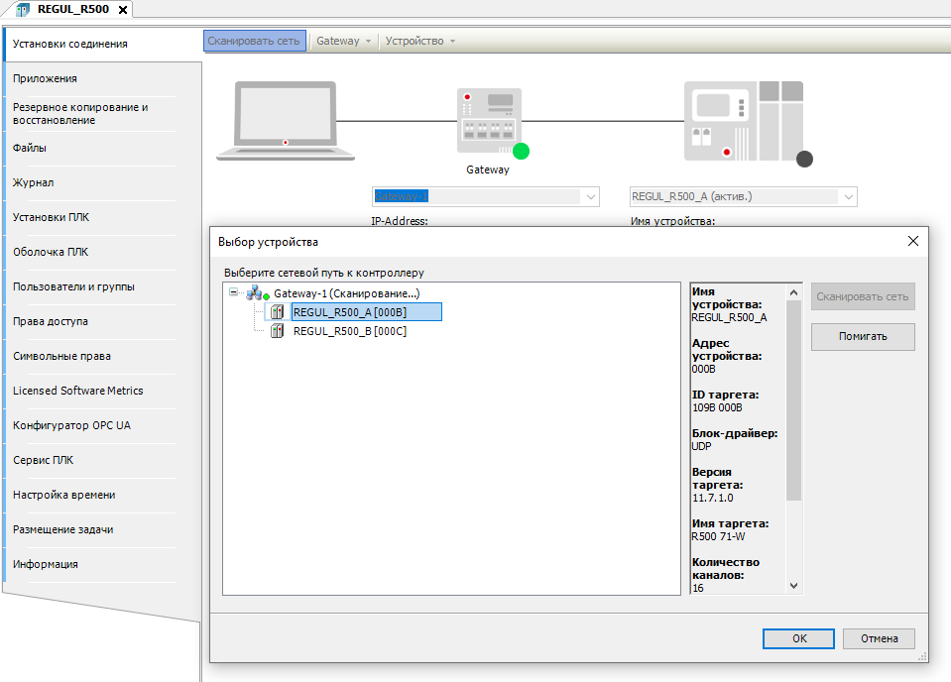Click the Gateway-1 network icon in tree
This screenshot has height=682, width=951.
pos(254,292)
